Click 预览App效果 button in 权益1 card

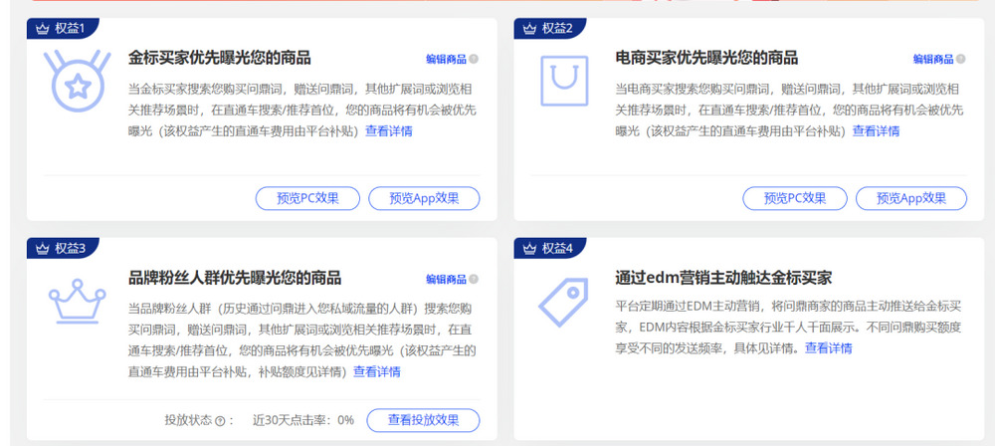click(x=424, y=198)
